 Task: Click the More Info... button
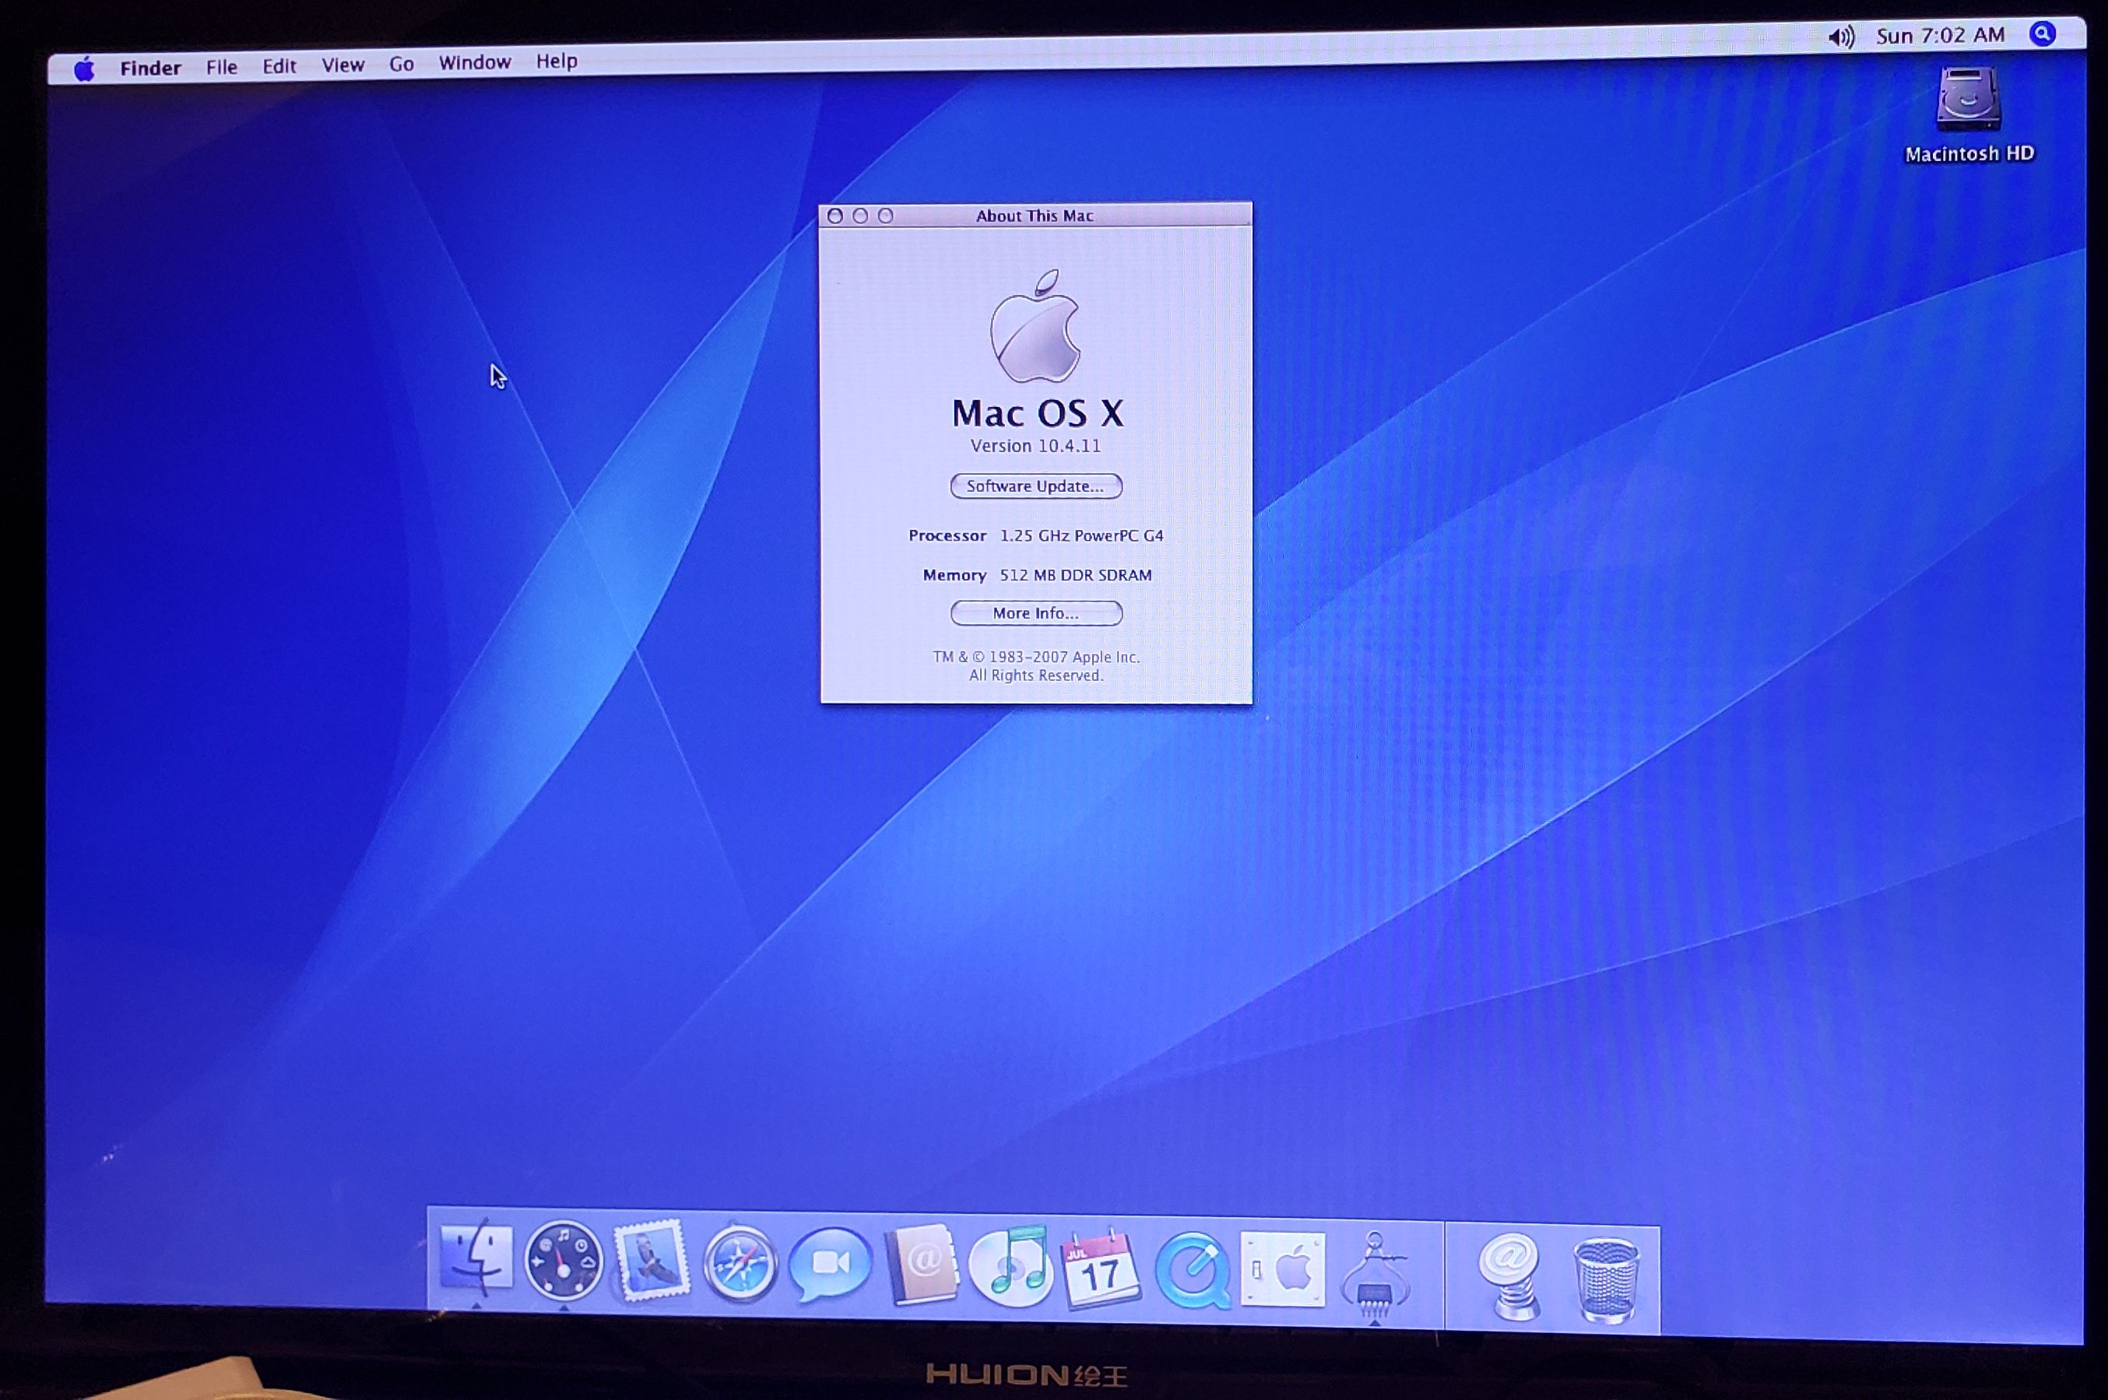1035,612
